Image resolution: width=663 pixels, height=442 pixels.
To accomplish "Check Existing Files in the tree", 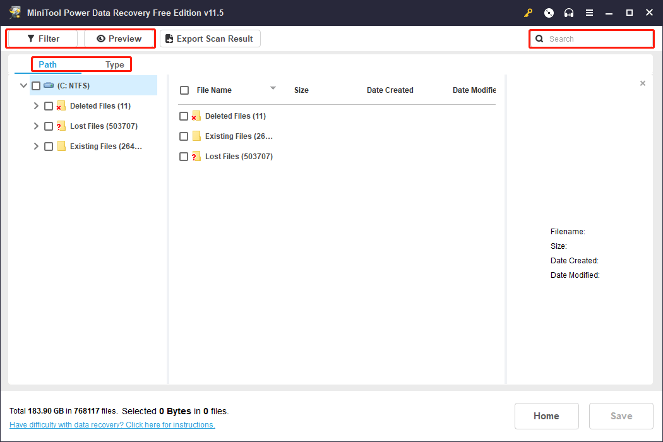I will (49, 146).
